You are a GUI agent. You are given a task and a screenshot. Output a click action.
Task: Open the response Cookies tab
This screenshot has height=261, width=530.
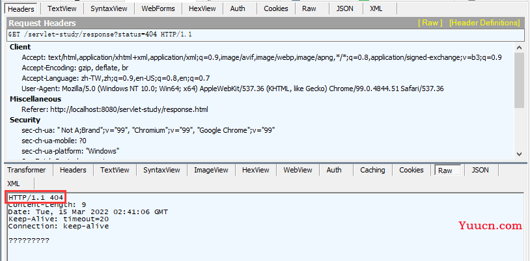(411, 170)
